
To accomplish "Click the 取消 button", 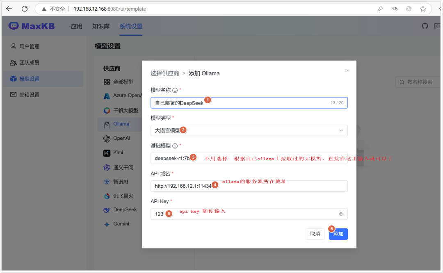I will pos(315,234).
